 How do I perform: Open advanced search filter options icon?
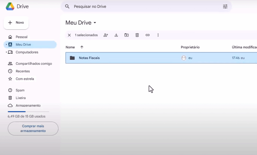225,6
